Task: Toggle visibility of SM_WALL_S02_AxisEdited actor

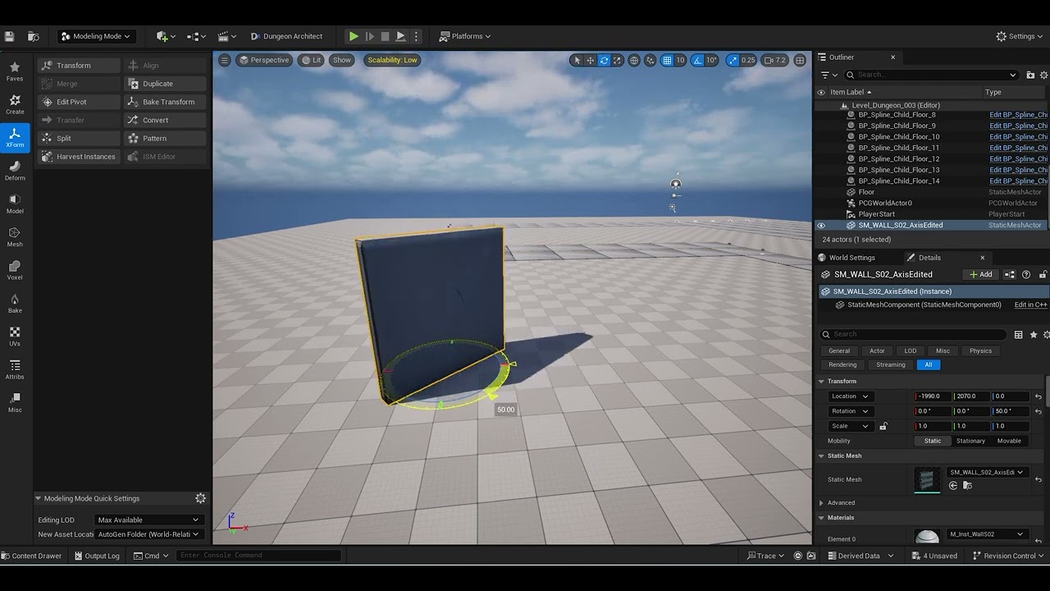Action: tap(821, 225)
